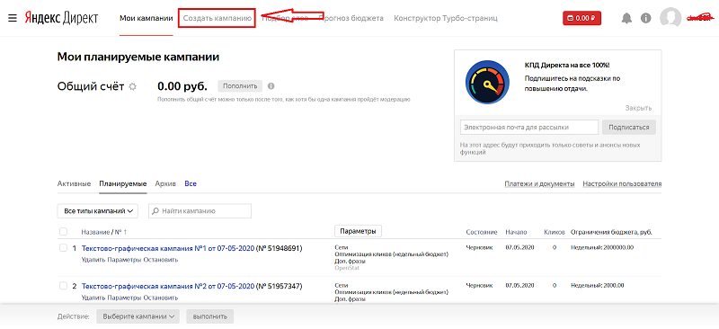Open Выберите кампании action dropdown
The height and width of the screenshot is (329, 719).
click(x=139, y=316)
